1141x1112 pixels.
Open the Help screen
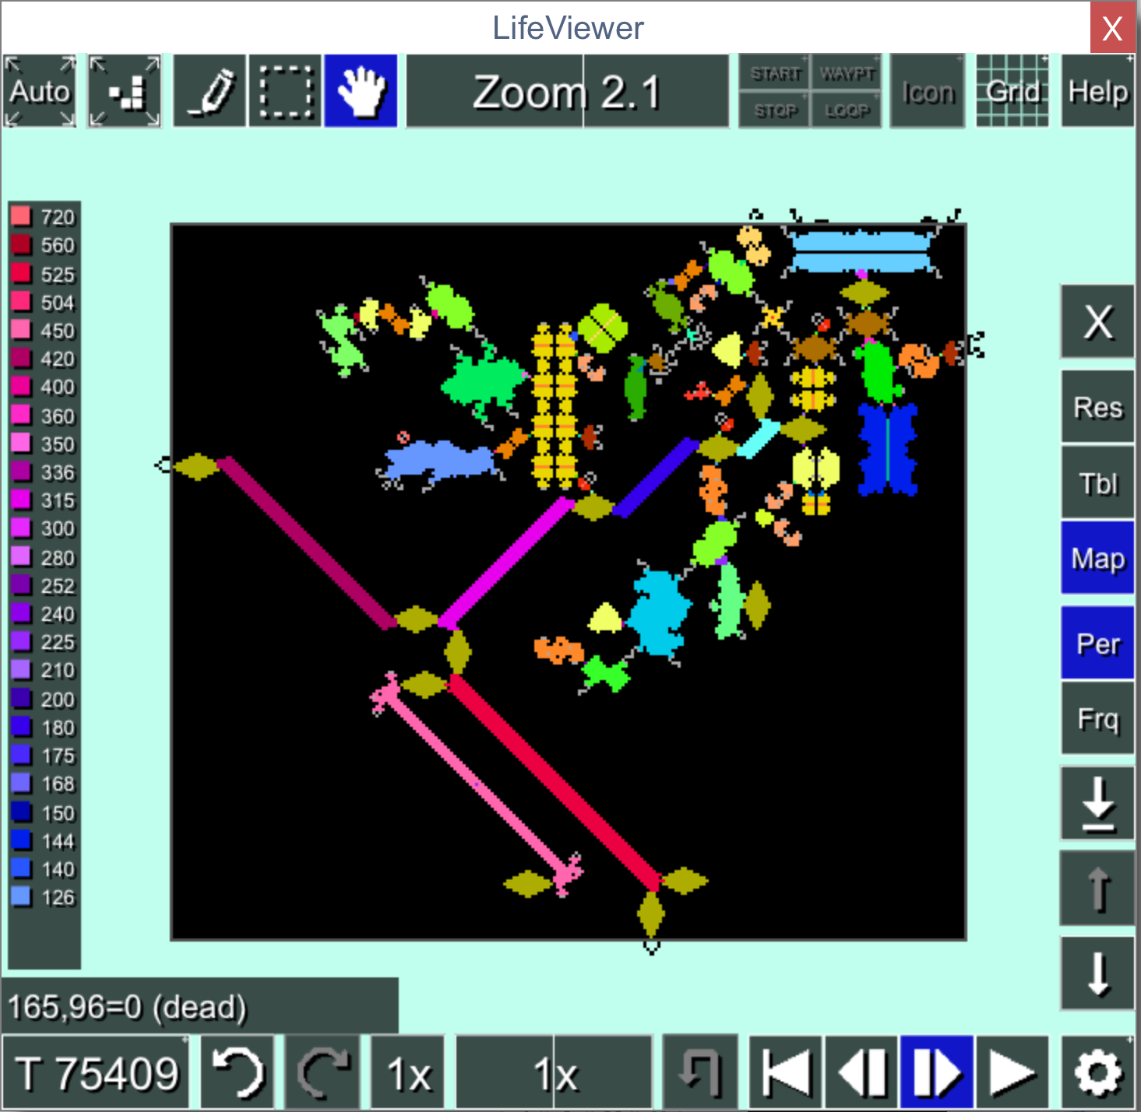point(1098,91)
